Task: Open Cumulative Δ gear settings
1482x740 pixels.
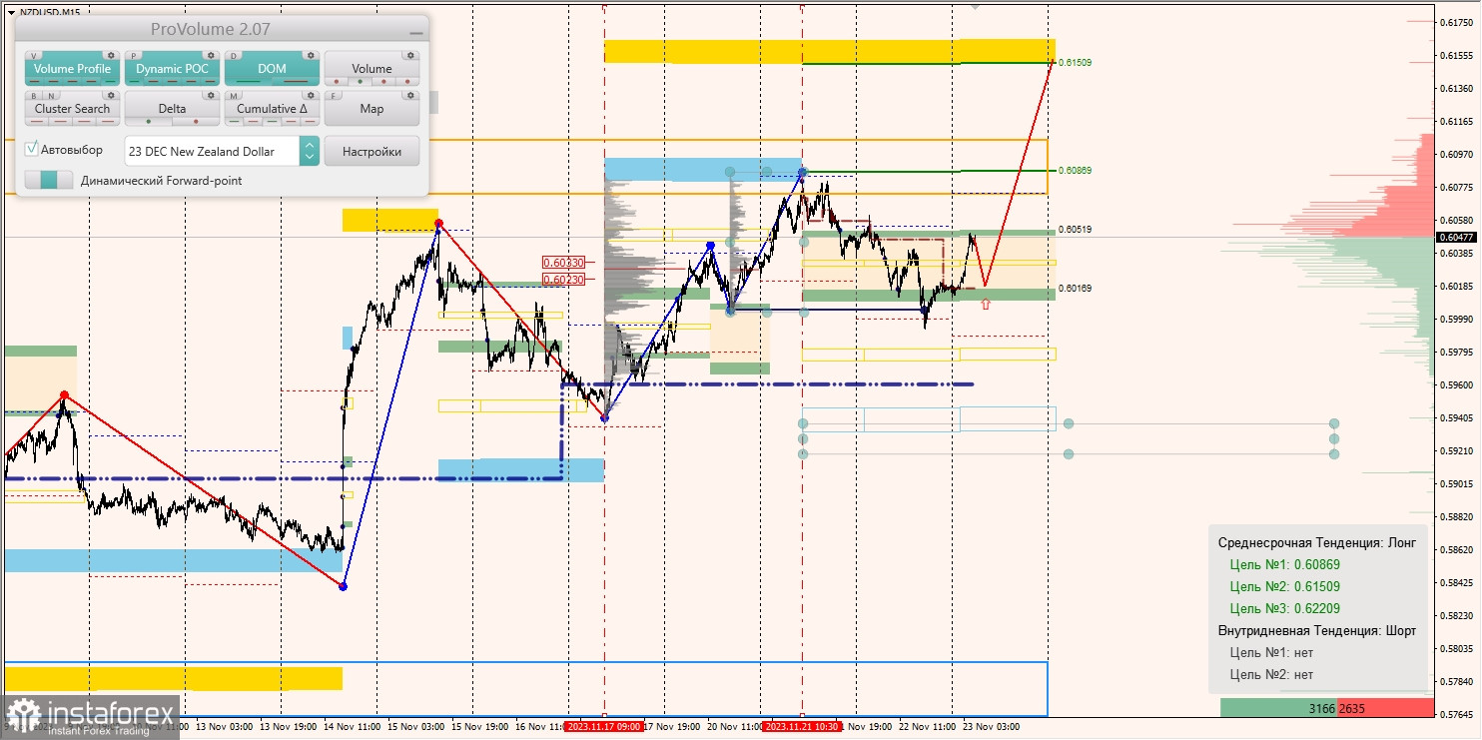Action: [311, 96]
